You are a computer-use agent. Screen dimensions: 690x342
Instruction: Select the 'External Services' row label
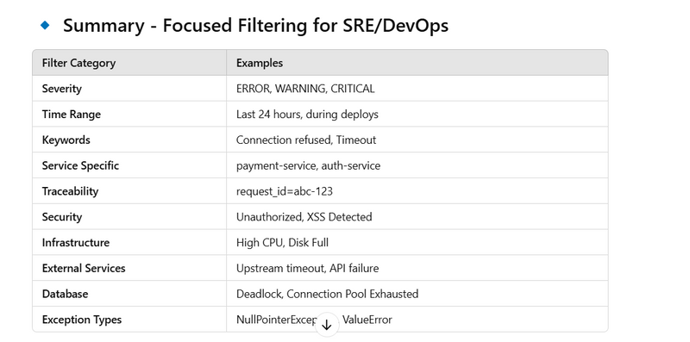click(84, 268)
